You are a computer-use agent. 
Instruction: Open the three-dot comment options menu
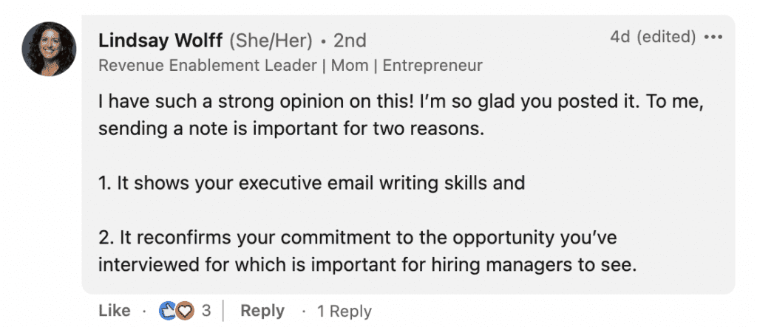(713, 37)
